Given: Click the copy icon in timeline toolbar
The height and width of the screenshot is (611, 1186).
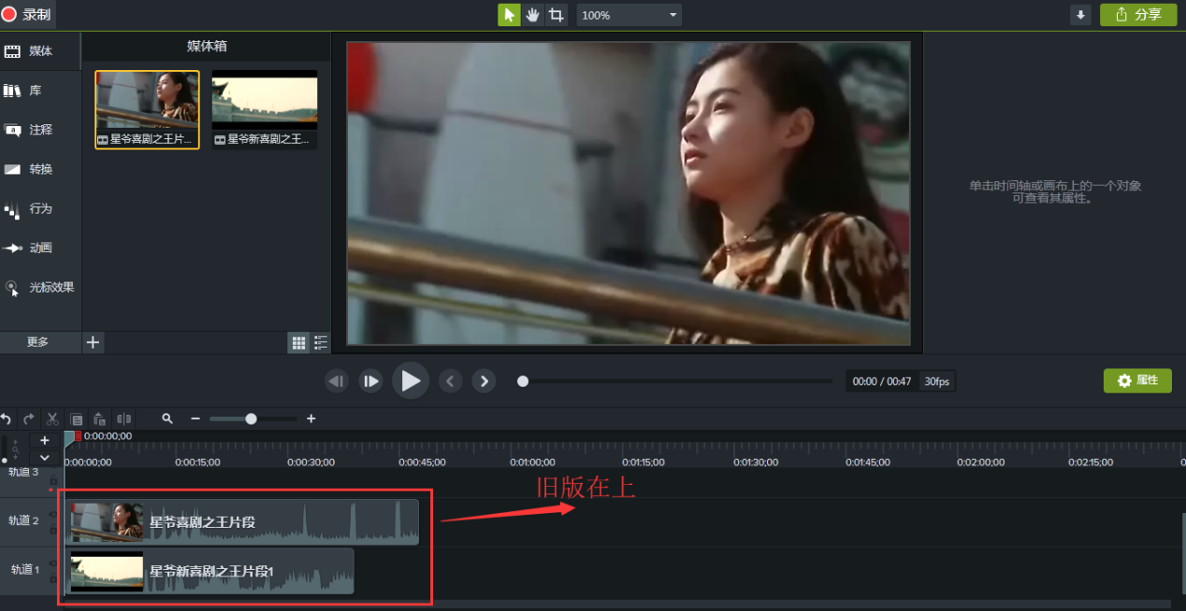Looking at the screenshot, I should coord(77,419).
